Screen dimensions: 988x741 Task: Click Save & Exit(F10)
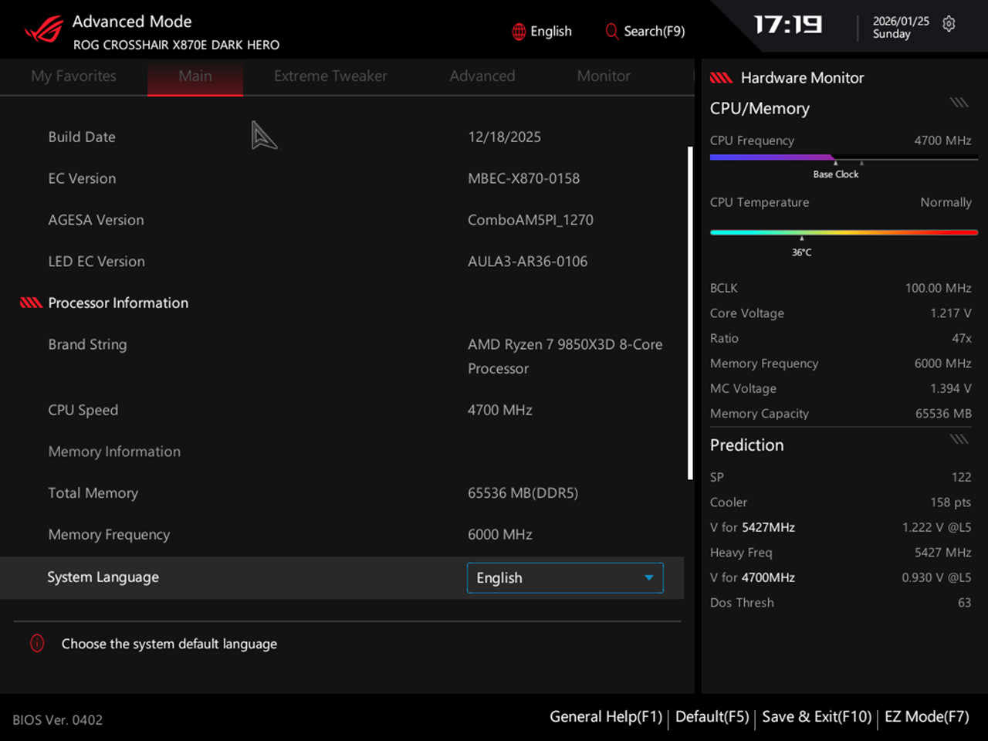tap(817, 716)
